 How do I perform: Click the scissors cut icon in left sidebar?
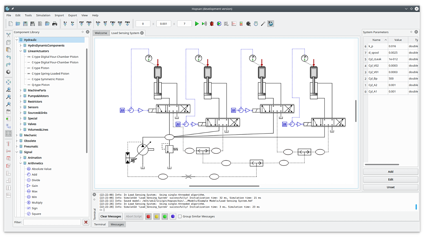click(x=8, y=35)
